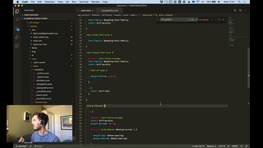Expand the img folder
Screen dimensions: 263x148
[x=34, y=52]
